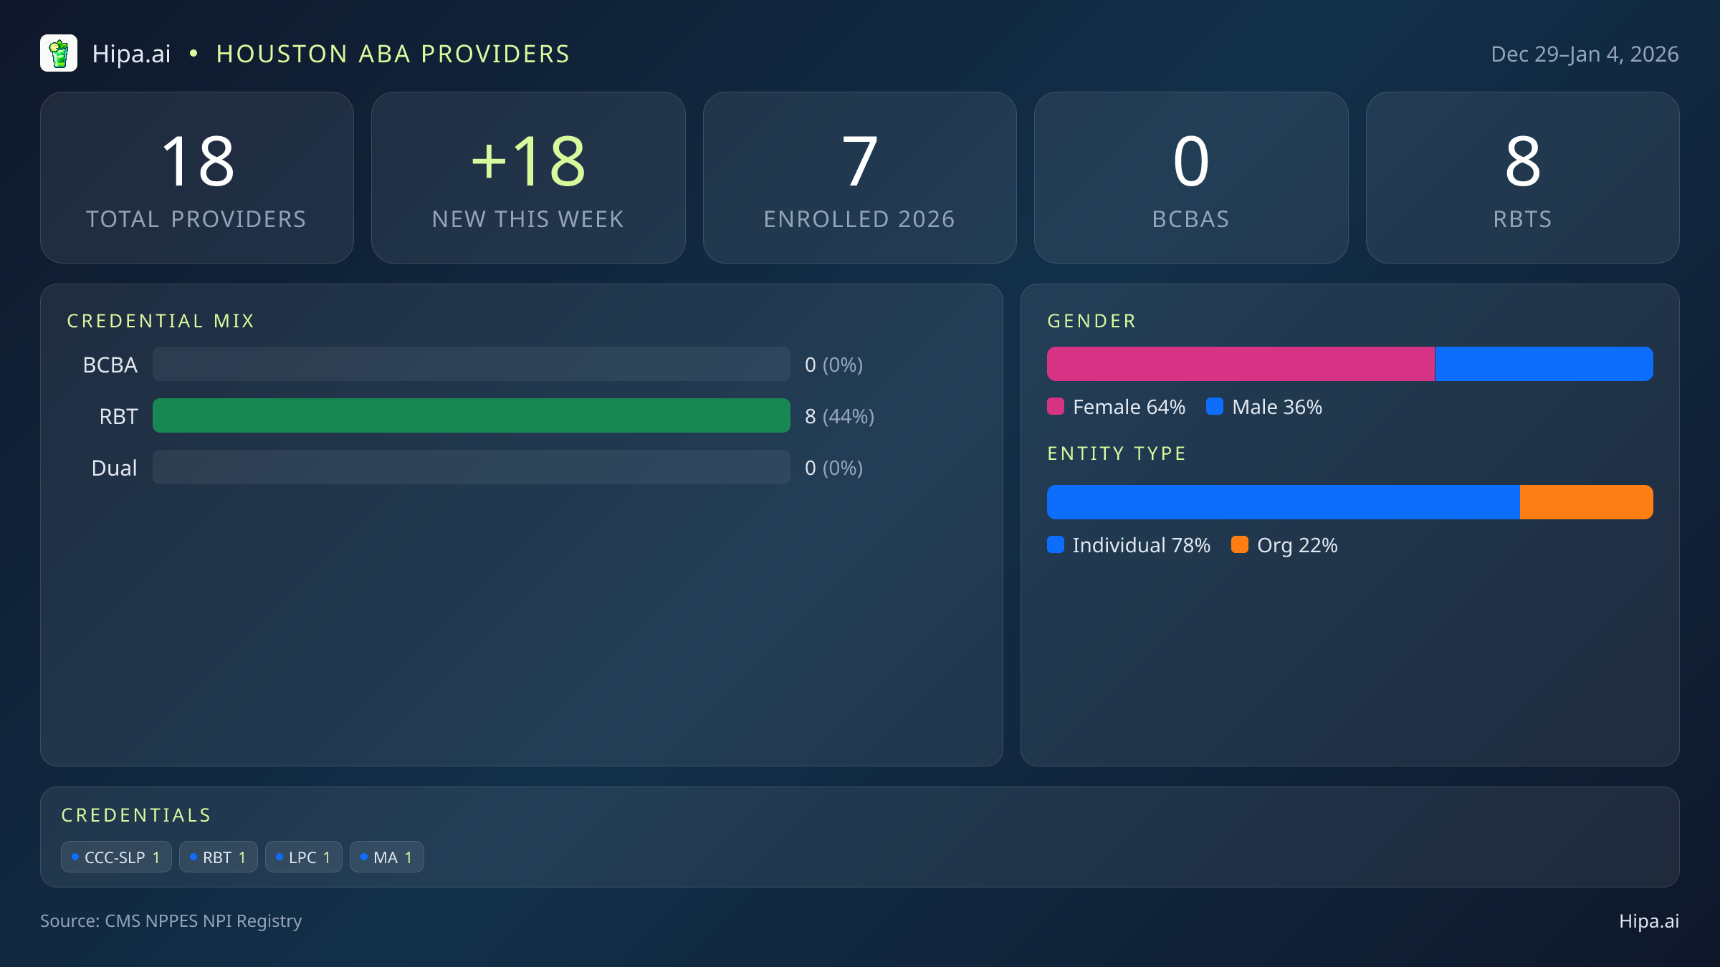The image size is (1720, 967).
Task: Toggle the CCC-SLP 1 credential chip
Action: click(116, 857)
